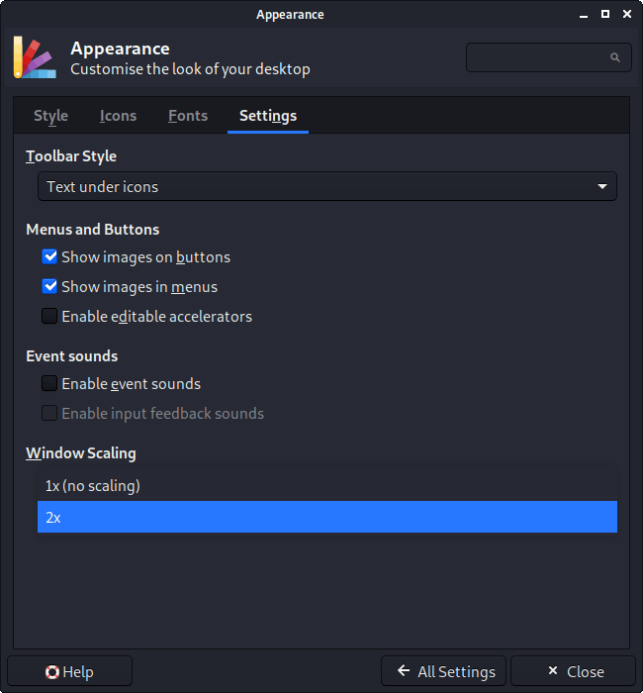Image resolution: width=643 pixels, height=693 pixels.
Task: Go to the Fonts tab
Action: click(188, 116)
